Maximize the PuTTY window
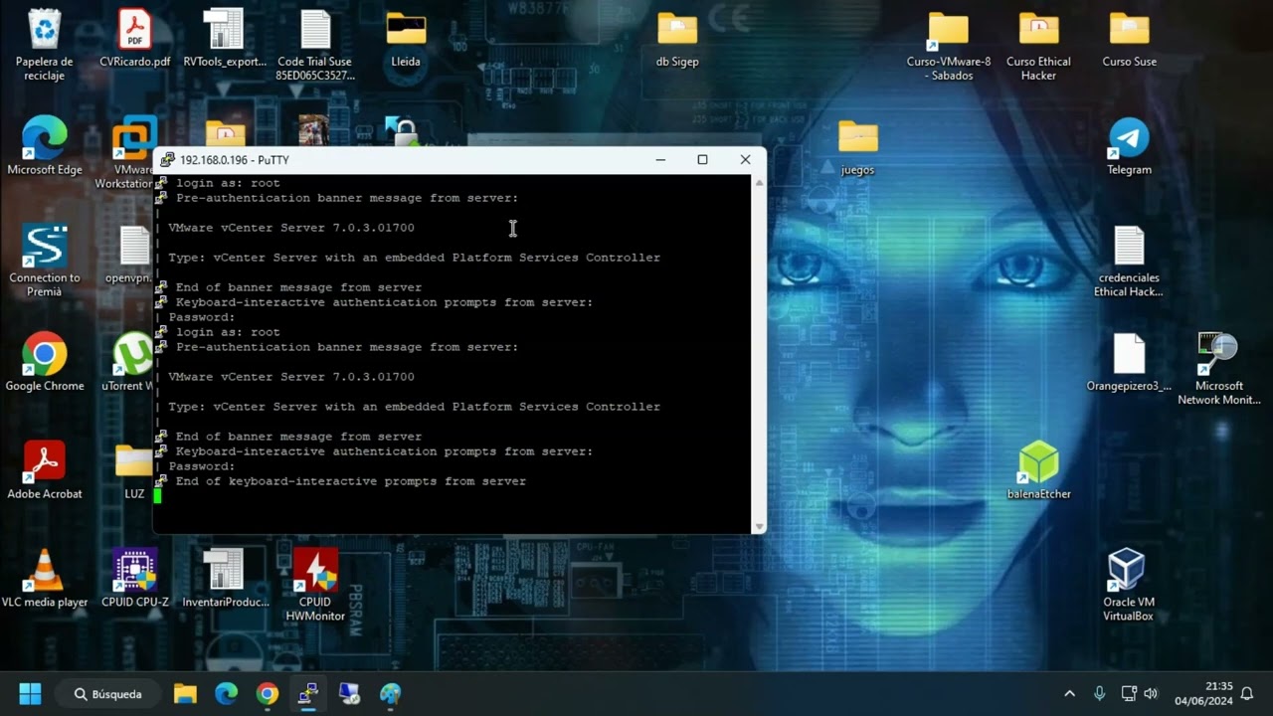Viewport: 1273px width, 716px height. (702, 159)
